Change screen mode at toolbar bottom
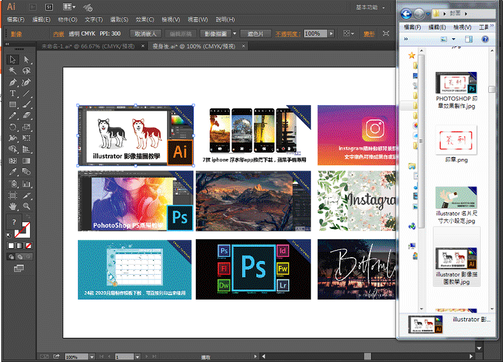The height and width of the screenshot is (362, 503). coord(19,268)
